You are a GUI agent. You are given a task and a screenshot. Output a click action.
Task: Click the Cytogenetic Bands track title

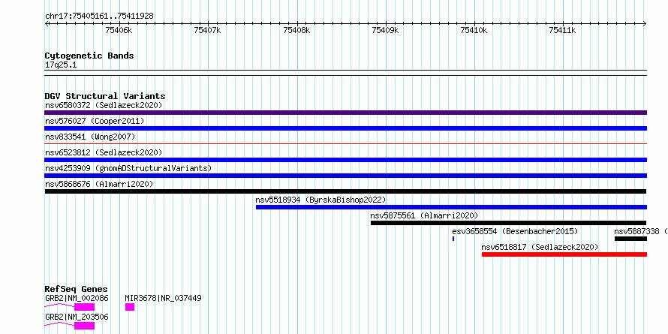(x=89, y=56)
